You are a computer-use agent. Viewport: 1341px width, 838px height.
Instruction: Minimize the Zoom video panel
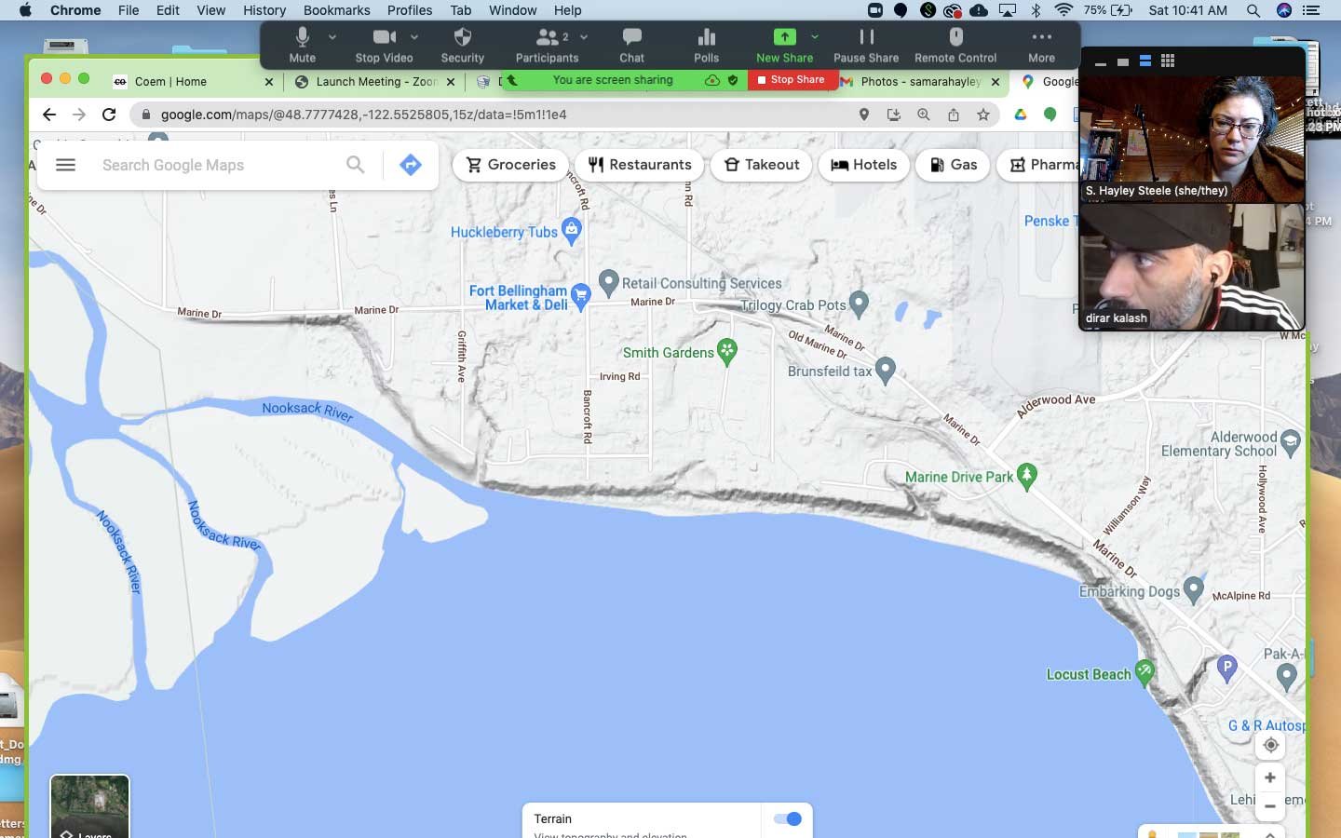[1101, 62]
